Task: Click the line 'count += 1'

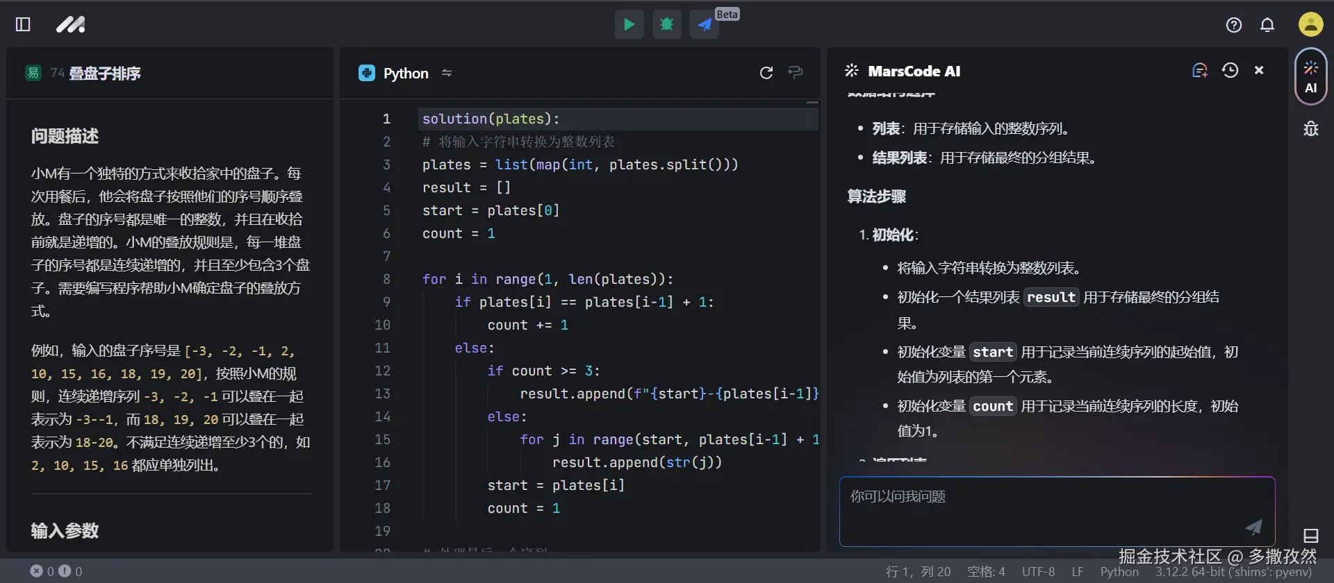Action: (528, 325)
